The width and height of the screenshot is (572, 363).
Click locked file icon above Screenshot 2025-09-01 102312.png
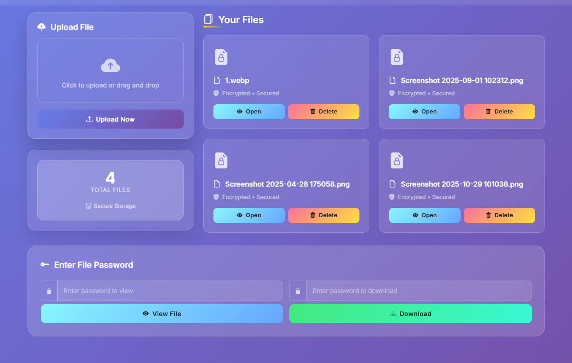397,57
